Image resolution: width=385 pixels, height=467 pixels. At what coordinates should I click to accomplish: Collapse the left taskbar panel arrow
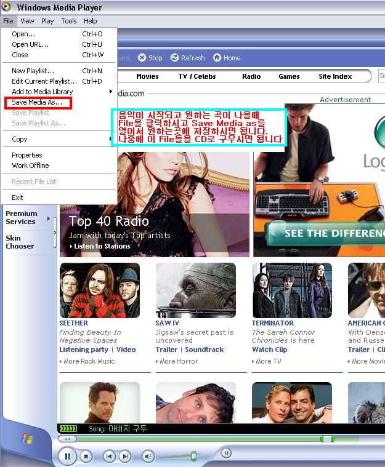[x=55, y=233]
